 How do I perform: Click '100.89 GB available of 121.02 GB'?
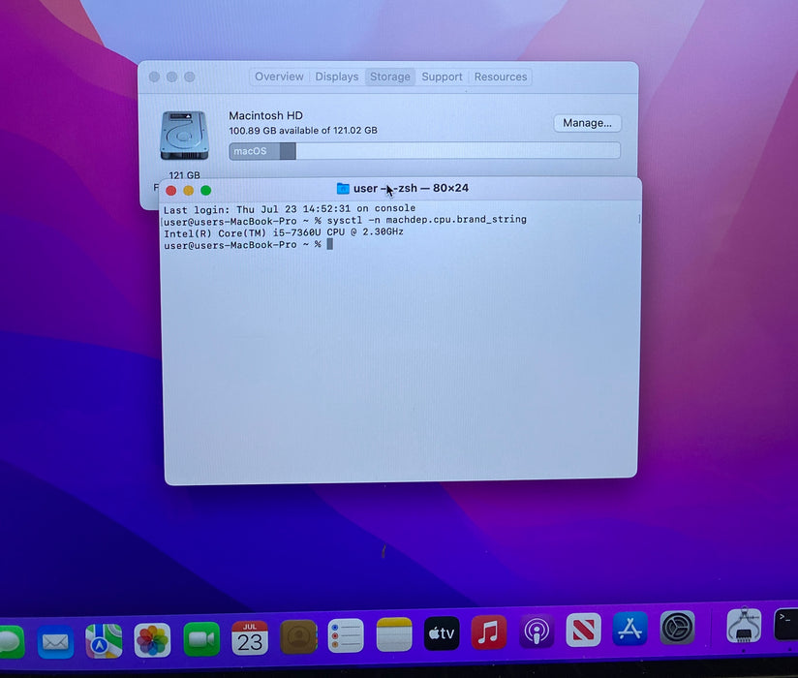[x=303, y=131]
